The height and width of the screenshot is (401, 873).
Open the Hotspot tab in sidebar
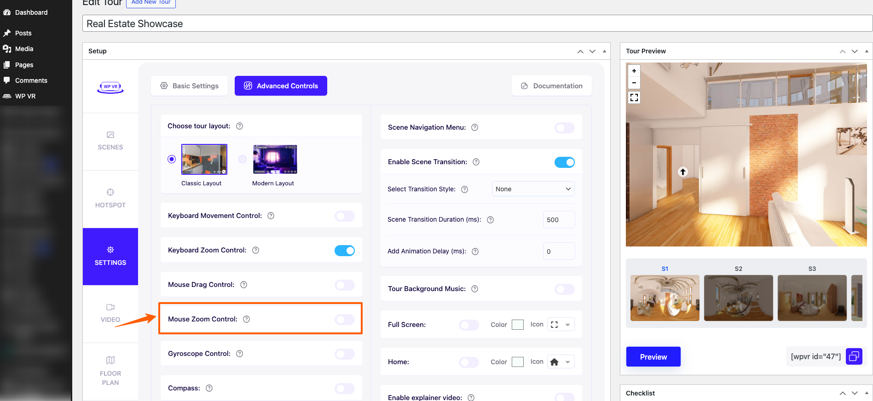(x=110, y=198)
